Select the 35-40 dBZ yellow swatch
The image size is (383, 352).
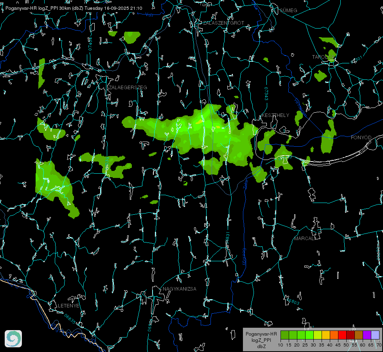pyautogui.click(x=326, y=335)
